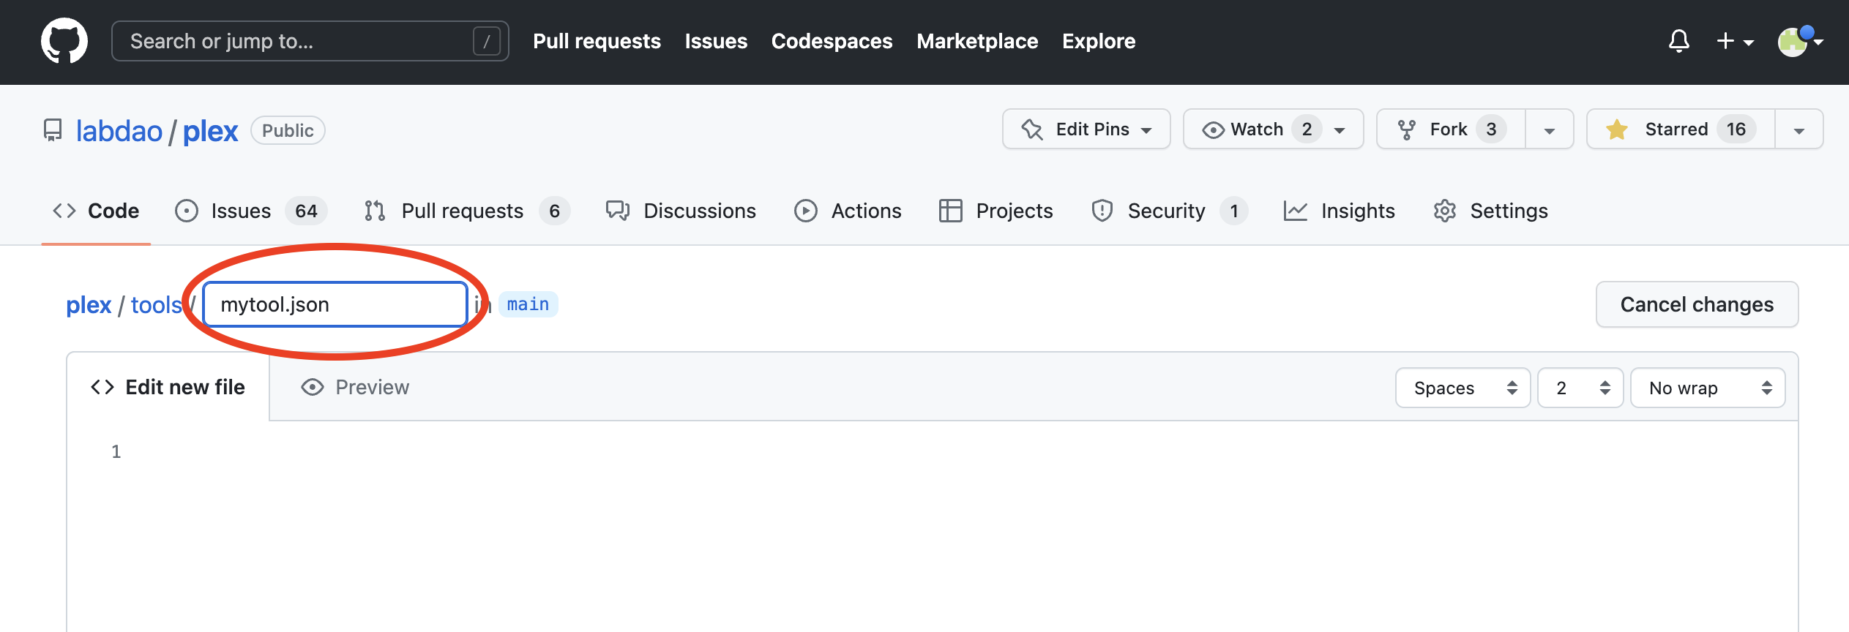Click the Issues count badge 64
1849x632 pixels.
click(x=306, y=211)
